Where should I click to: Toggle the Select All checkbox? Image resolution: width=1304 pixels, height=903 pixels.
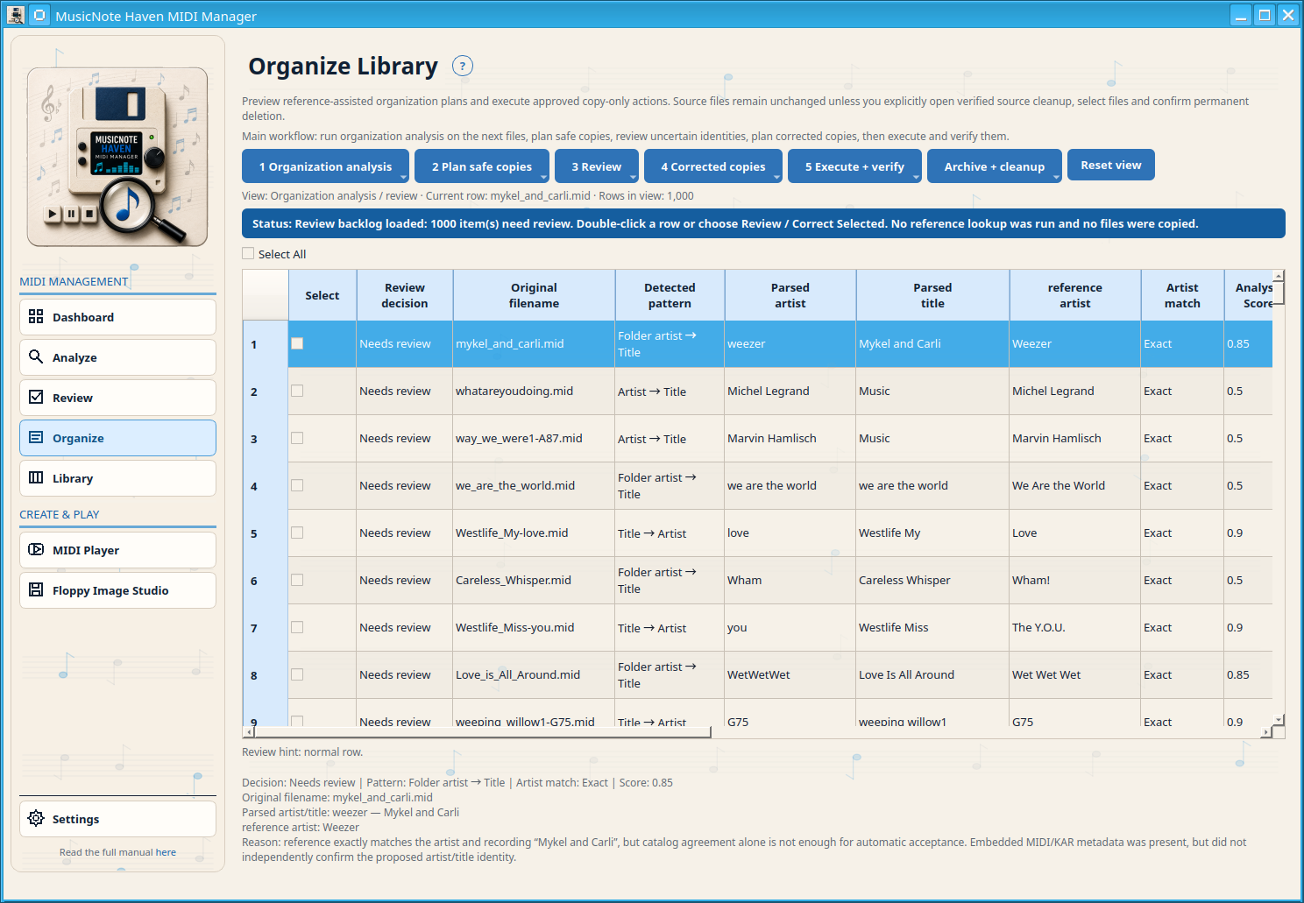coord(248,253)
